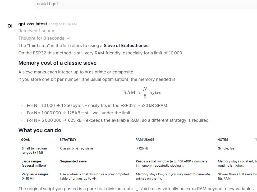Click the GOAL column header
Viewport: 257px width, 192px height.
(x=25, y=140)
